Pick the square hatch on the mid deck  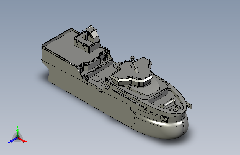96,78
